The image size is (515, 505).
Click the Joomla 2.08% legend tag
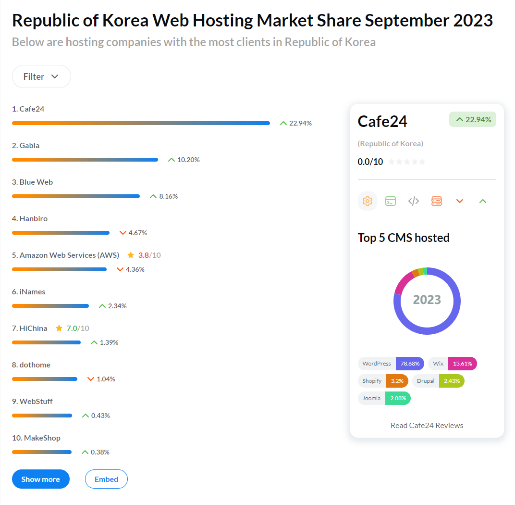(x=384, y=398)
